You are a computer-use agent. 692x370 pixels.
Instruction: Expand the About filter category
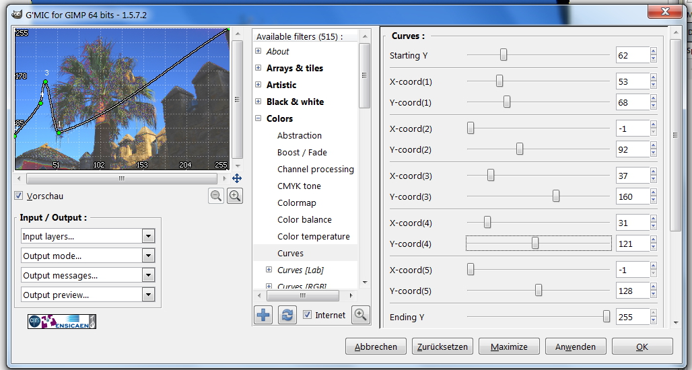pyautogui.click(x=258, y=51)
